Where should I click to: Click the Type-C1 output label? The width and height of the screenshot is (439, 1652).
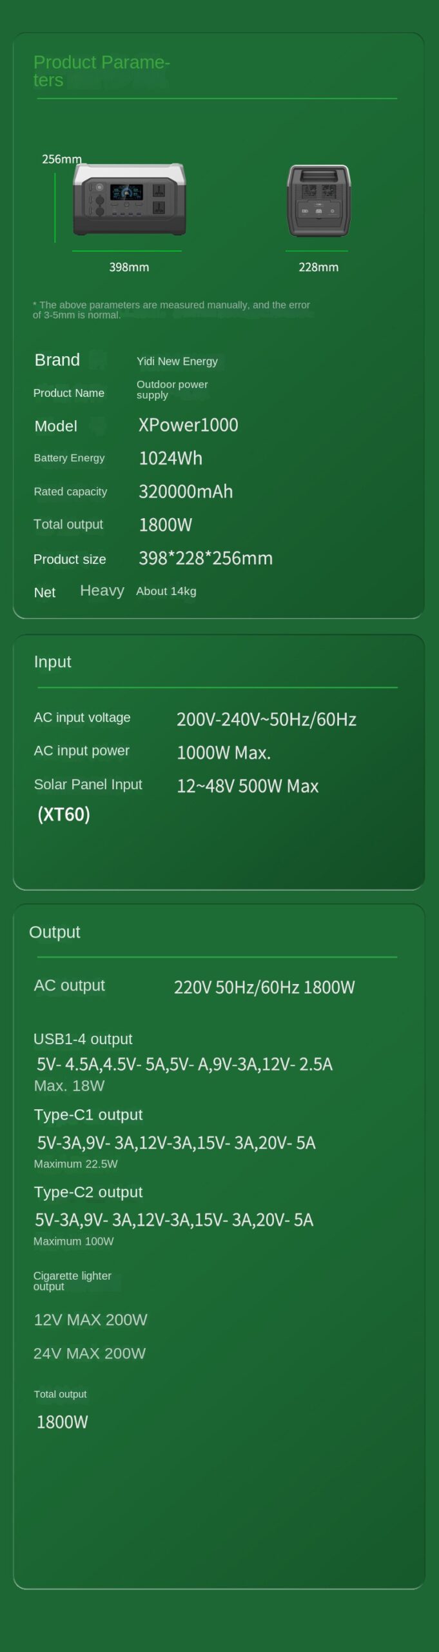coord(88,1115)
